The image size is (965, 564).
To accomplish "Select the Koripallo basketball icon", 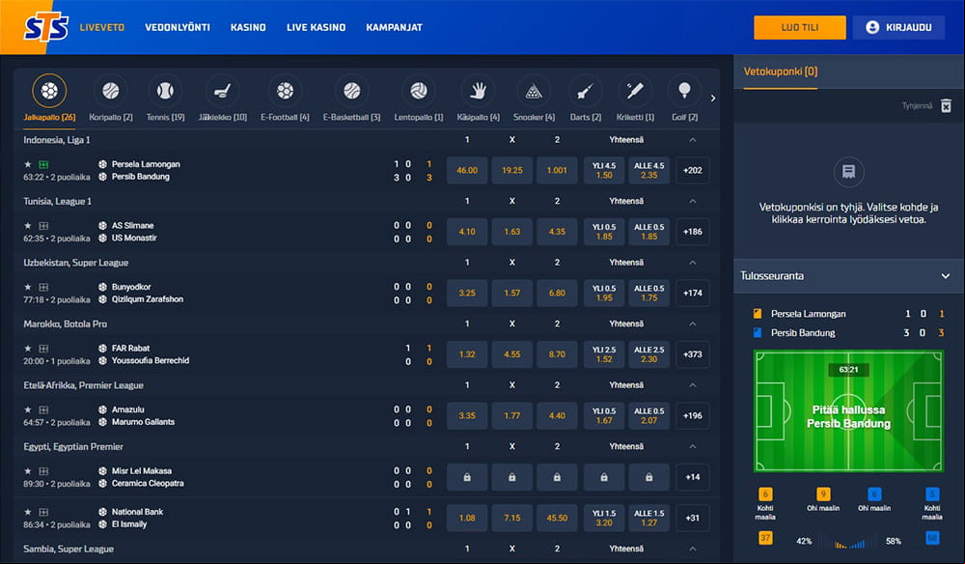I will [111, 91].
